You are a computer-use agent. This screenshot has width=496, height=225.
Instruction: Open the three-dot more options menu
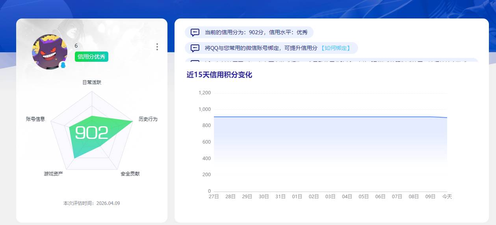pyautogui.click(x=157, y=47)
